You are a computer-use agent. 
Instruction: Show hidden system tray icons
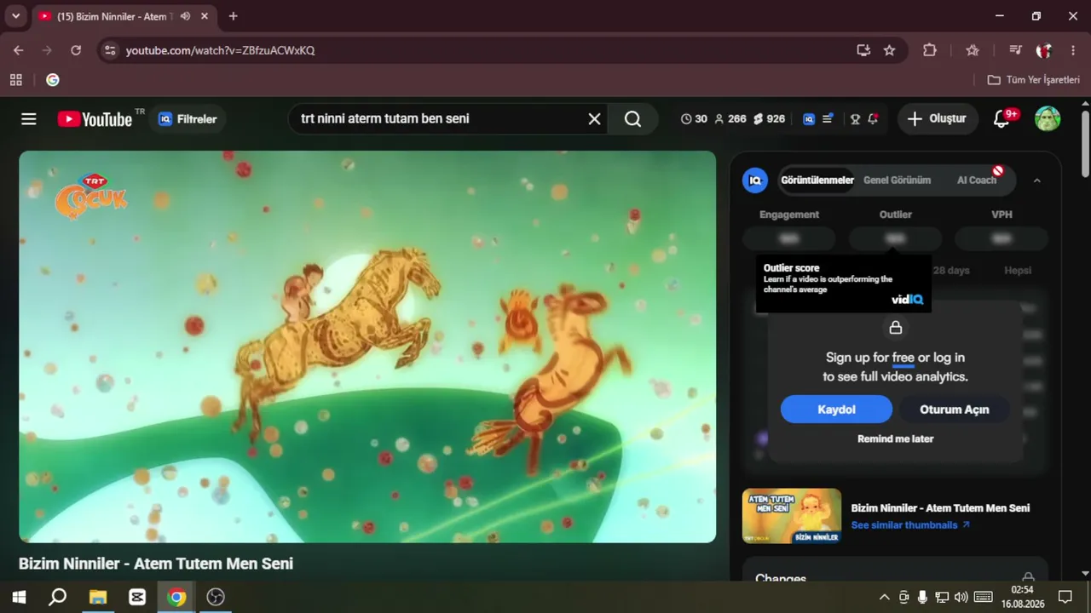884,597
